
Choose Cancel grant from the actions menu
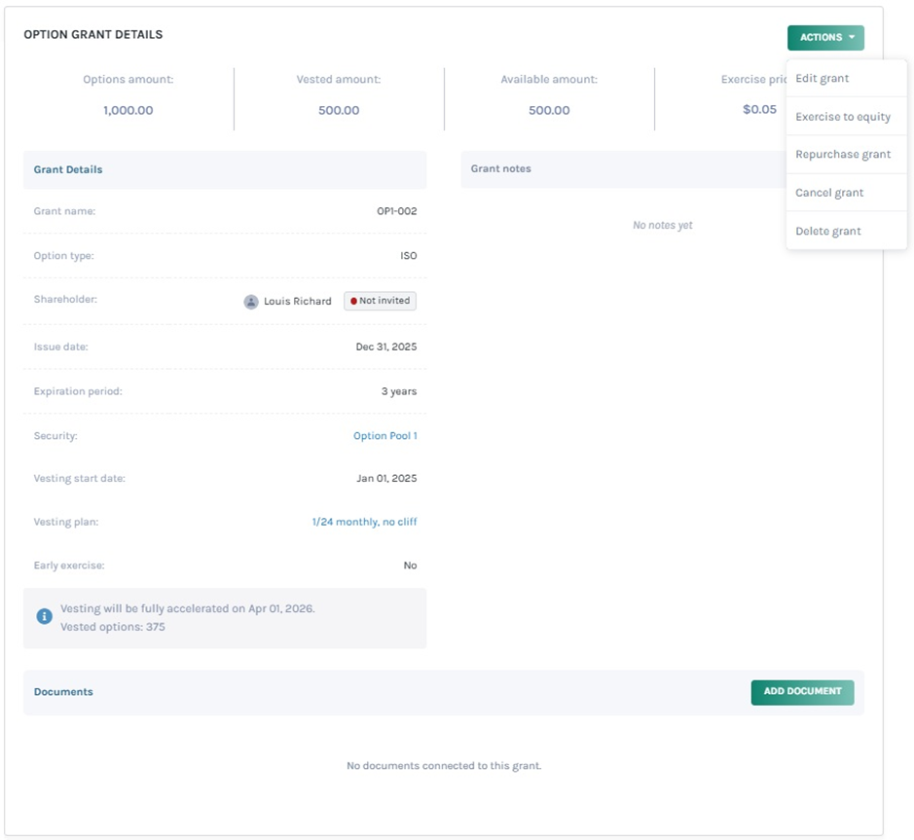(829, 192)
